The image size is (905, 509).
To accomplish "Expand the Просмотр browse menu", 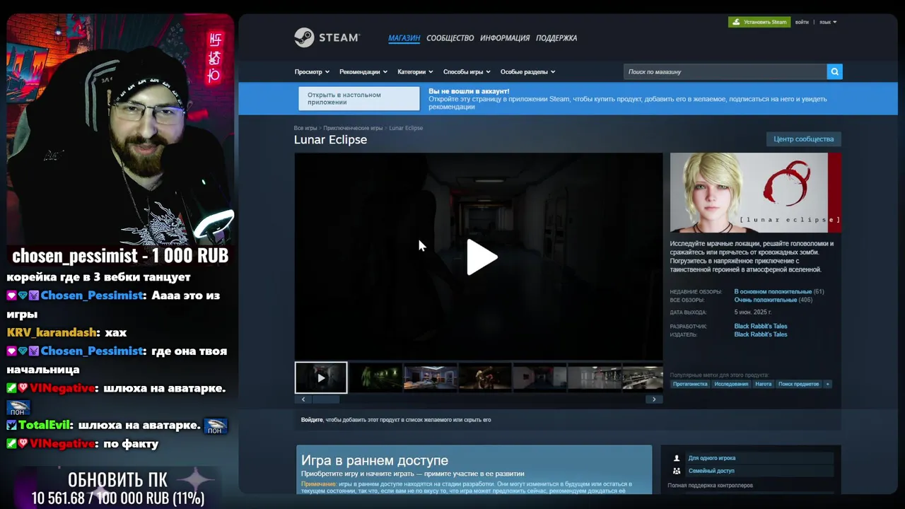I will click(x=312, y=71).
